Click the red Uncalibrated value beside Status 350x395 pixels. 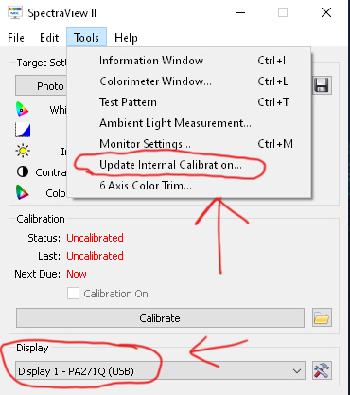95,238
